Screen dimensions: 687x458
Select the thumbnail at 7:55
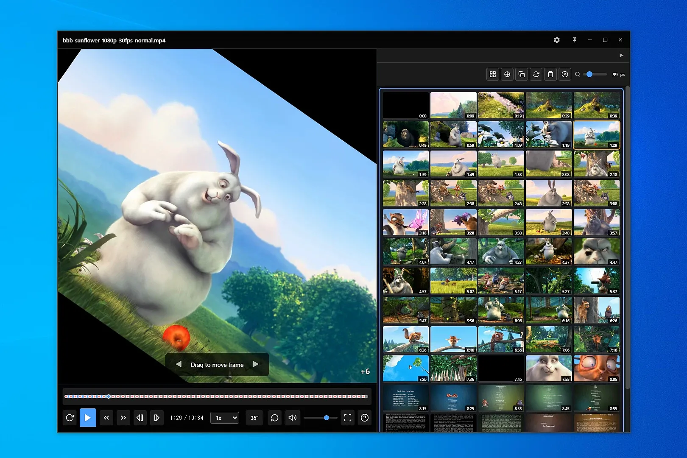549,368
